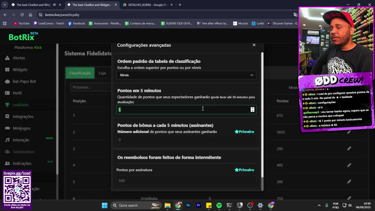Open Contatos de marca bookmark

point(140,23)
